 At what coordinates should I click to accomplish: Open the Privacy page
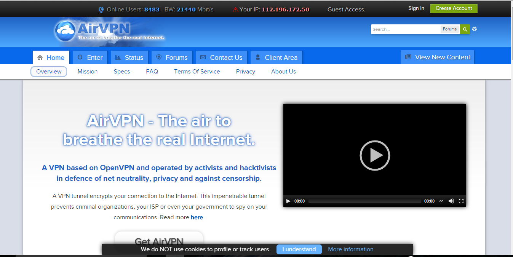click(x=246, y=72)
